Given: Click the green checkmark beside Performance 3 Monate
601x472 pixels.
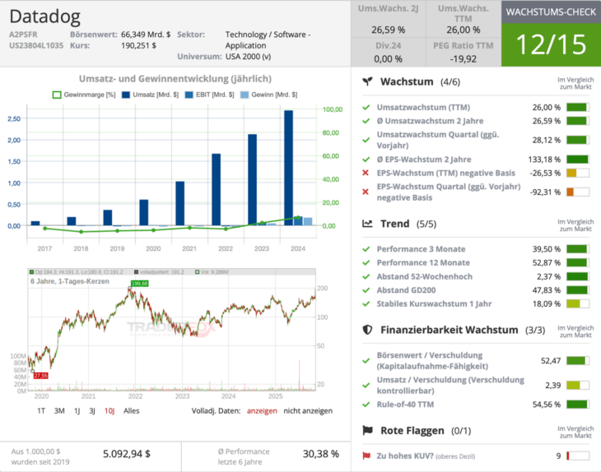Looking at the screenshot, I should [366, 248].
